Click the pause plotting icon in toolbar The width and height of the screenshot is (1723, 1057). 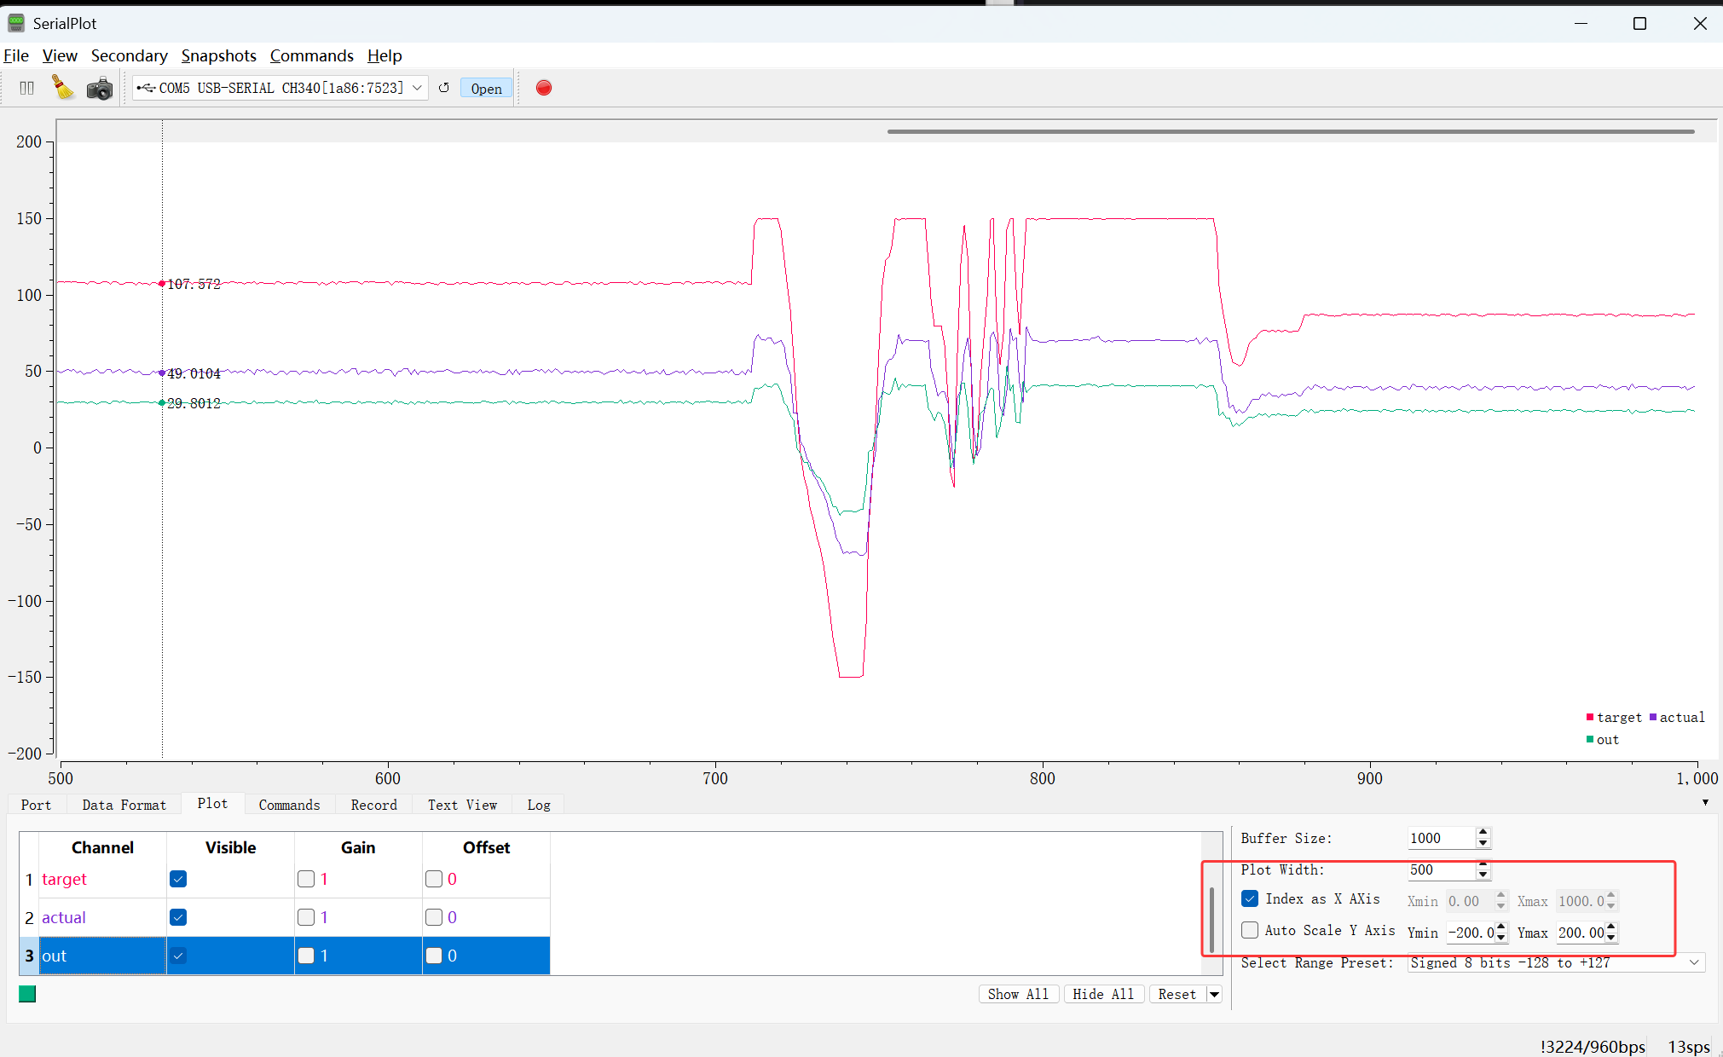pyautogui.click(x=26, y=88)
